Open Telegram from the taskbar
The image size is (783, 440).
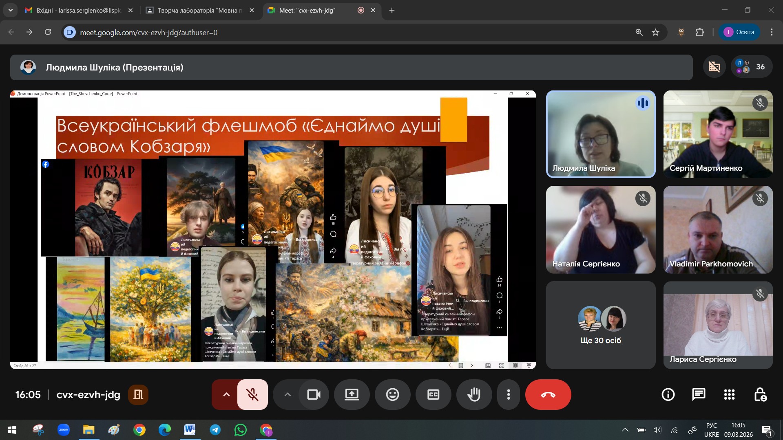tap(215, 430)
